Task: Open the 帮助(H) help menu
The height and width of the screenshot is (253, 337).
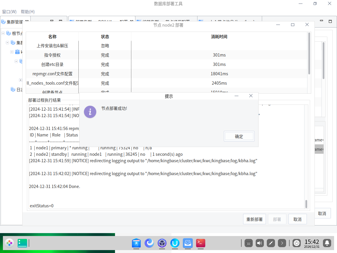Action: click(x=28, y=12)
